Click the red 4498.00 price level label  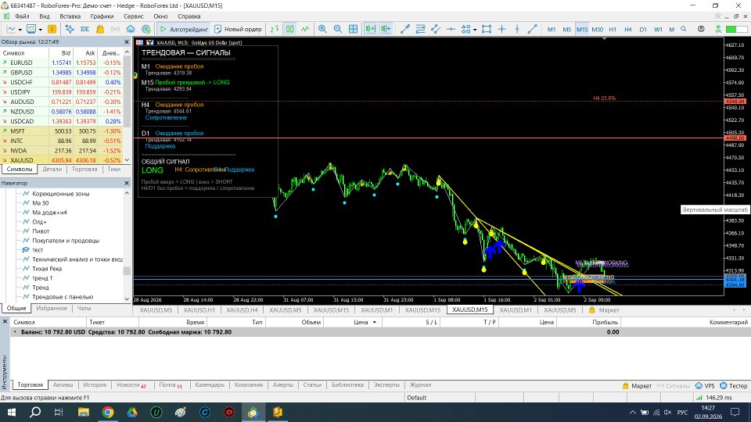(735, 138)
